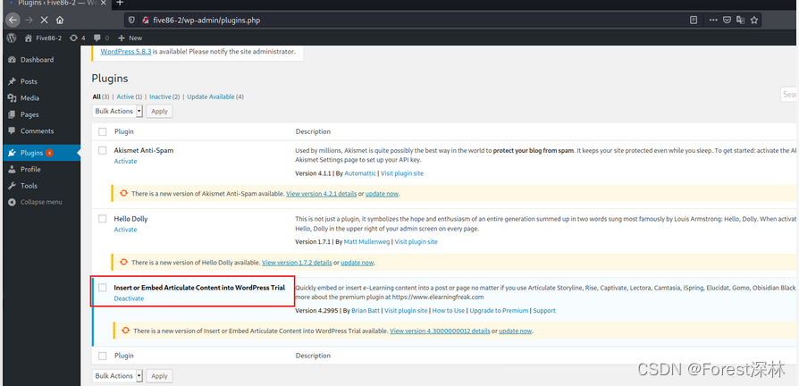Open comments bubble in admin bar

tap(100, 38)
